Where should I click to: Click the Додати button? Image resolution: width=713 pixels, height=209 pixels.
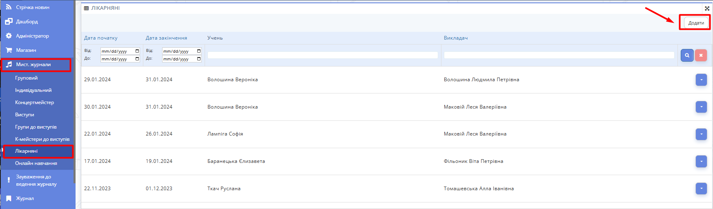(696, 23)
